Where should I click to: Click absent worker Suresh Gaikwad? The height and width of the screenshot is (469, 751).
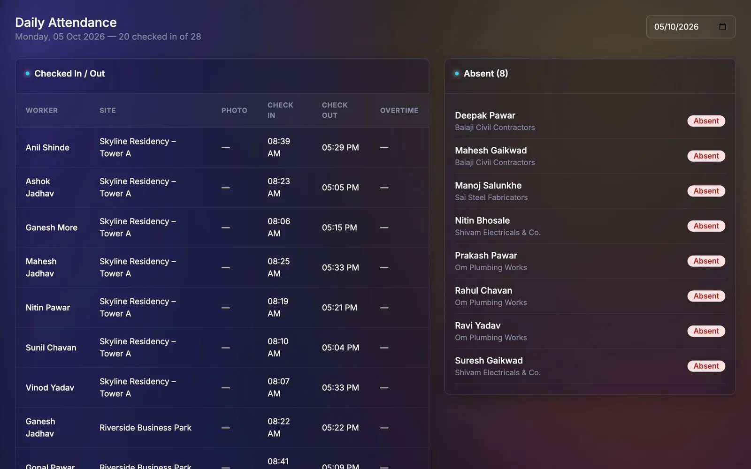[489, 361]
